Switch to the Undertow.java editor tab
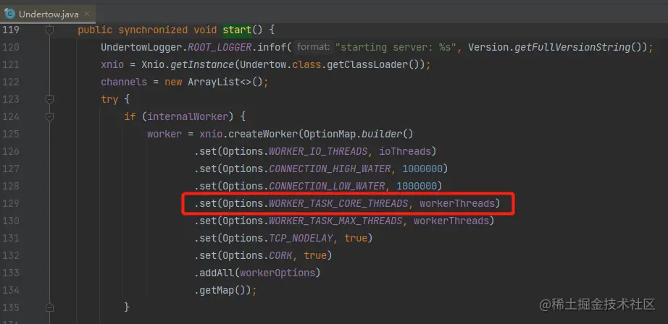Viewport: 668px width, 324px height. click(47, 14)
